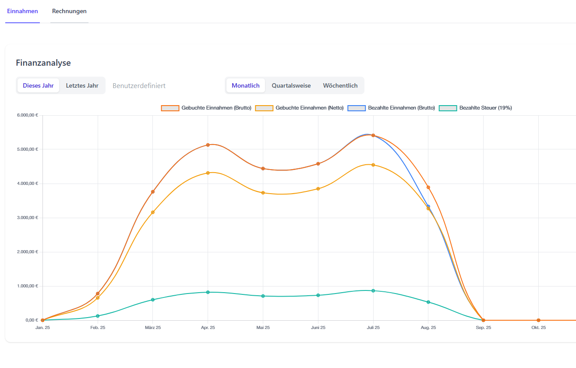Click the Apr. 25 orange data point
This screenshot has width=576, height=368.
(208, 145)
